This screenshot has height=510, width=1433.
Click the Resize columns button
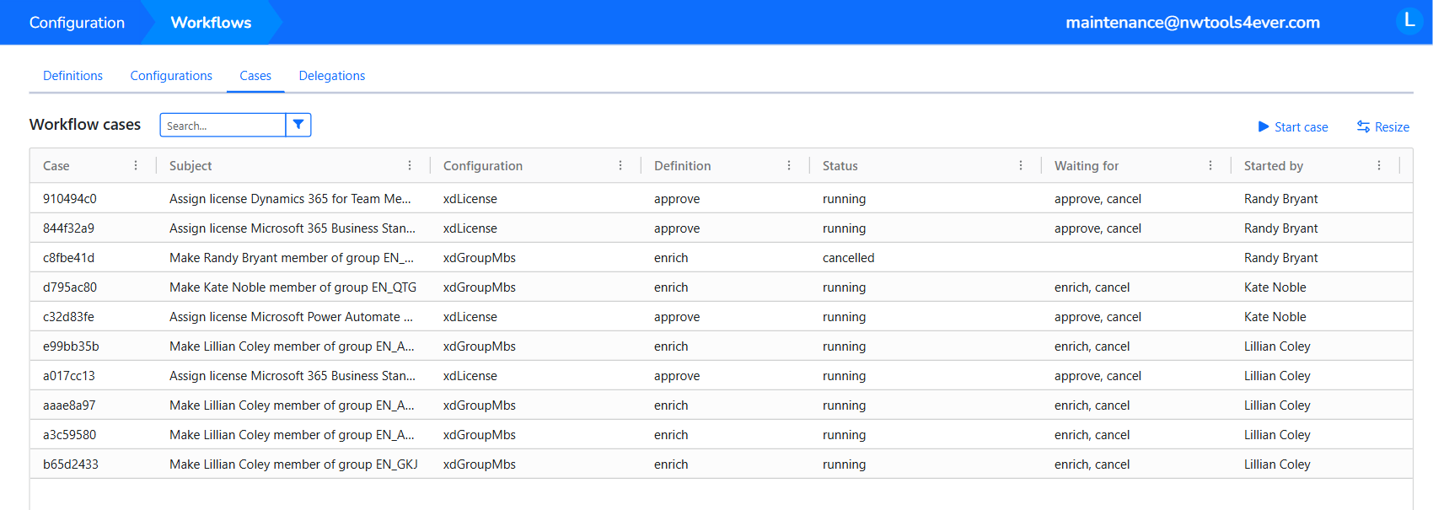coord(1383,126)
